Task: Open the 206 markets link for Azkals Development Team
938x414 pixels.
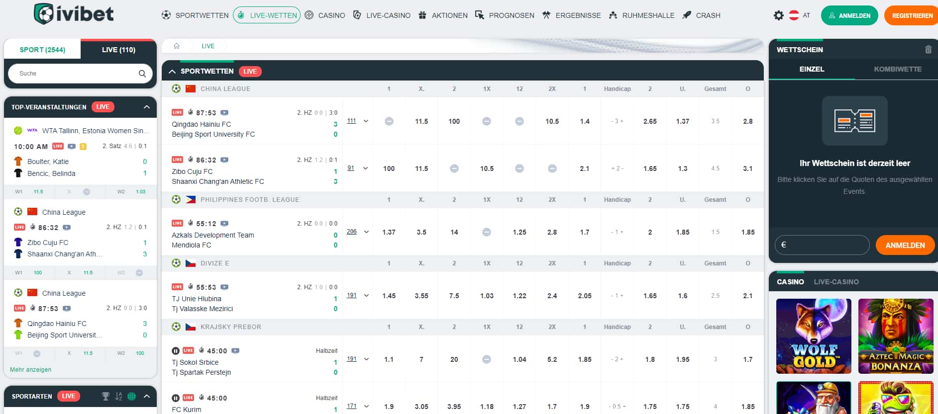Action: tap(351, 232)
